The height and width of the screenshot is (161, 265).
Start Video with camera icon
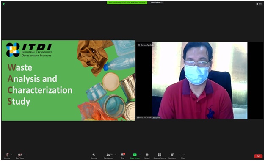pos(20,156)
